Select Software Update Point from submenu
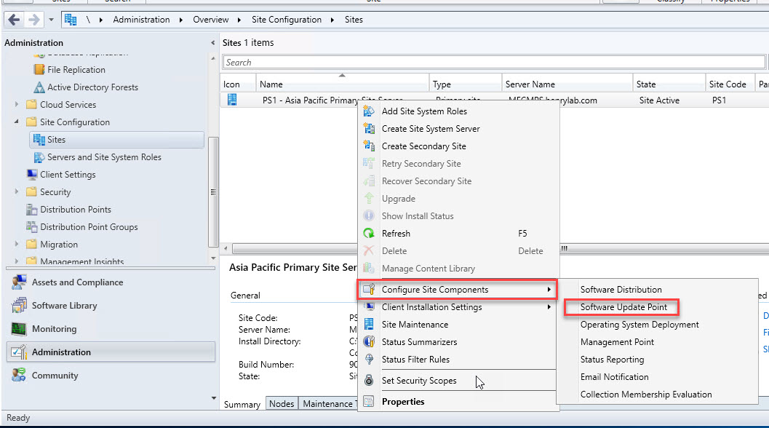The width and height of the screenshot is (769, 428). pyautogui.click(x=623, y=307)
